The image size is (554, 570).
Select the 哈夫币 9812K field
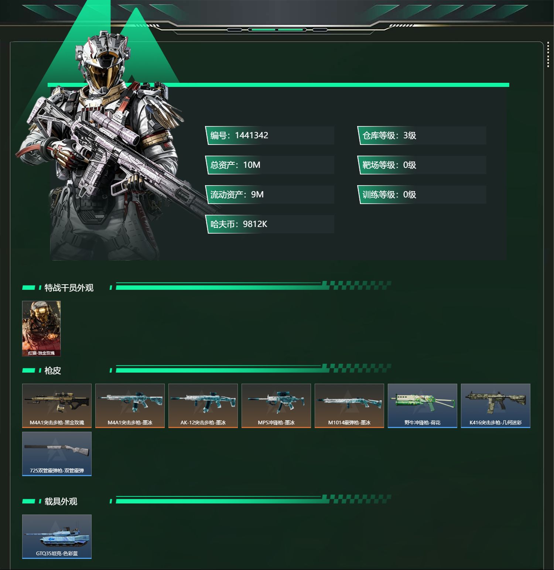(270, 224)
